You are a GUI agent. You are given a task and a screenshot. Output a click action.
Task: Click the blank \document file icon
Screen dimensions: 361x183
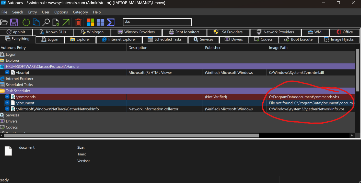13,103
